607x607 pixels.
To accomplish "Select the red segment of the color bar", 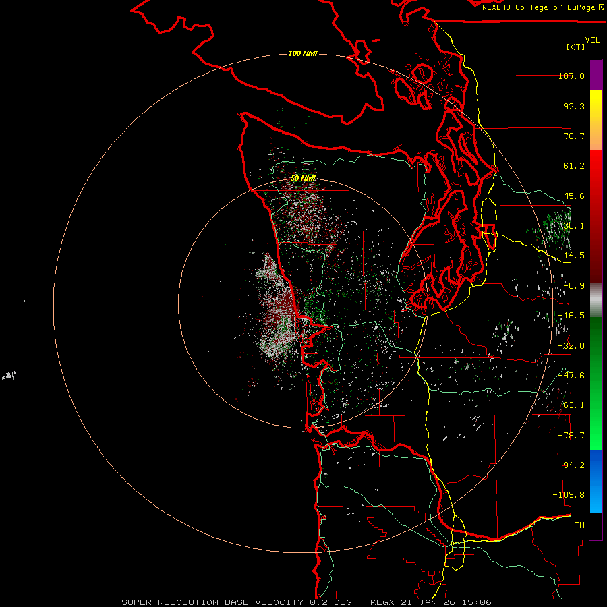I will coord(596,216).
